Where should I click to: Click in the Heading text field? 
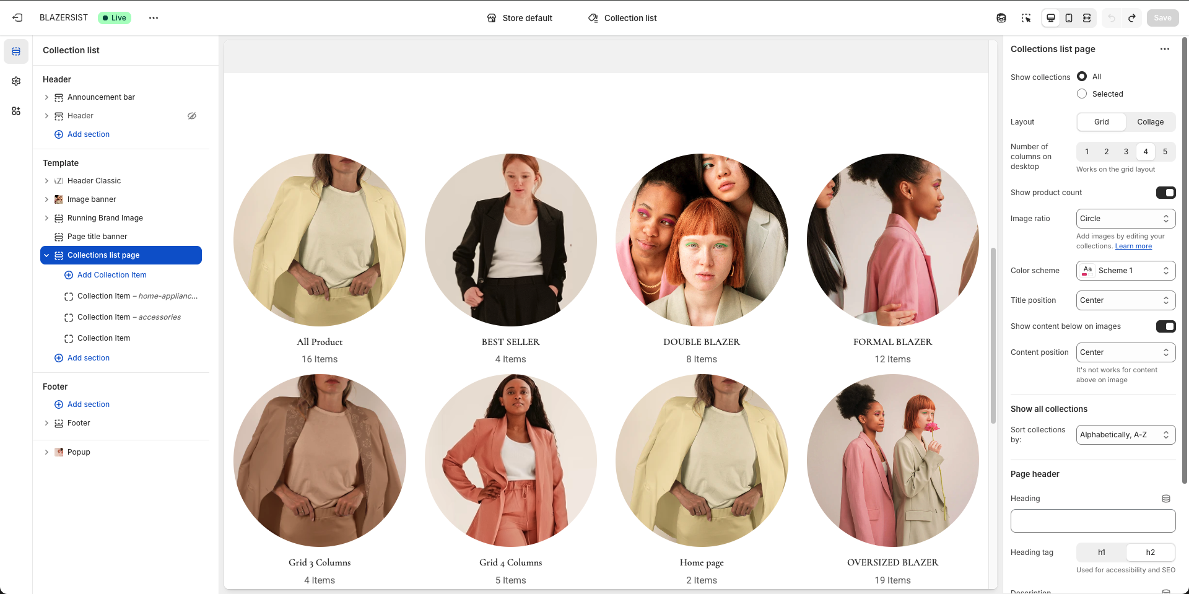click(1092, 521)
